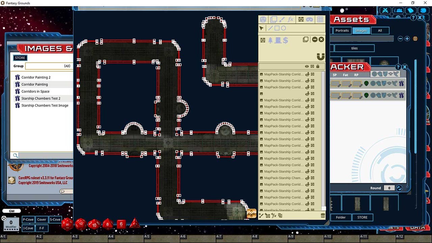Select the pointer tool in the drawing toolbar

click(261, 28)
